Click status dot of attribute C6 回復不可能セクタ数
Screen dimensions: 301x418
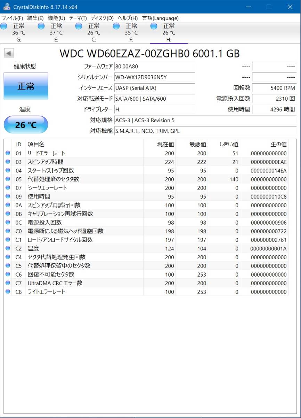pyautogui.click(x=8, y=274)
